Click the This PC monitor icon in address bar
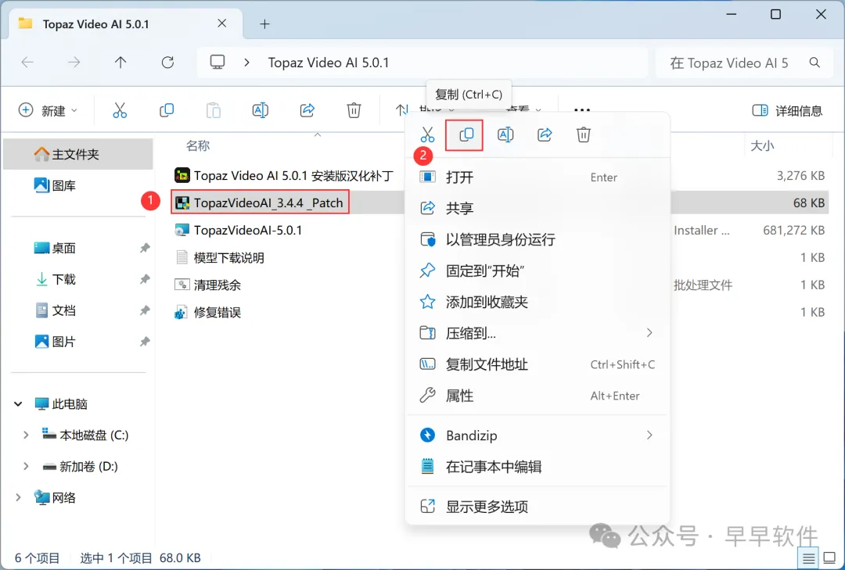This screenshot has height=570, width=845. (x=218, y=62)
